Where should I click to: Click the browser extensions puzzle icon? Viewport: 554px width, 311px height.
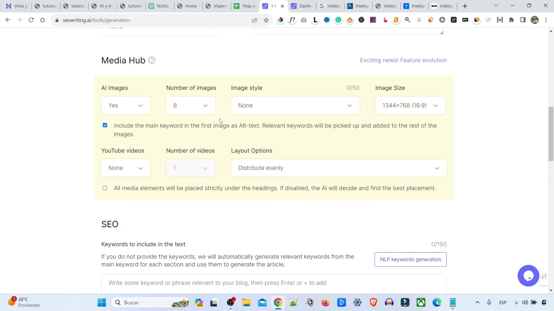(511, 20)
